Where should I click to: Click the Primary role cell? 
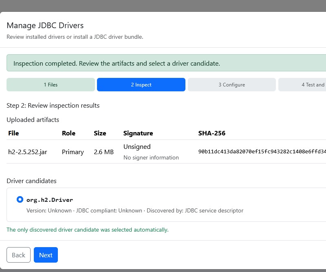tap(73, 152)
